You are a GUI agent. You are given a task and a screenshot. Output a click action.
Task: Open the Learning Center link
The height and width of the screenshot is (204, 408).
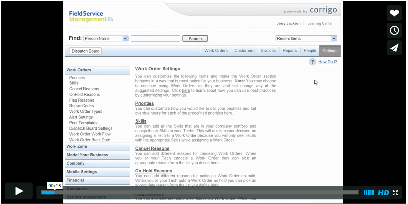320,23
